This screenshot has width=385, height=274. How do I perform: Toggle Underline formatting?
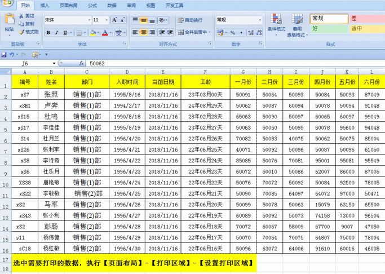pyautogui.click(x=65, y=32)
